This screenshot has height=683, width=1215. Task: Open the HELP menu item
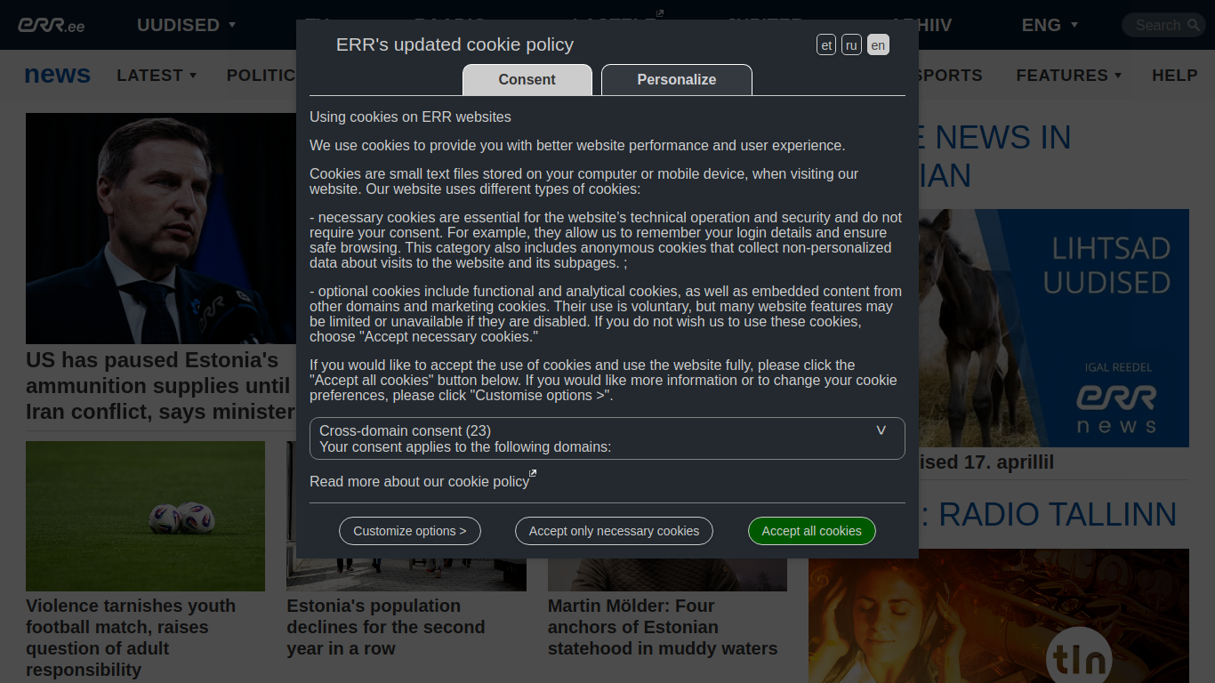click(x=1175, y=76)
